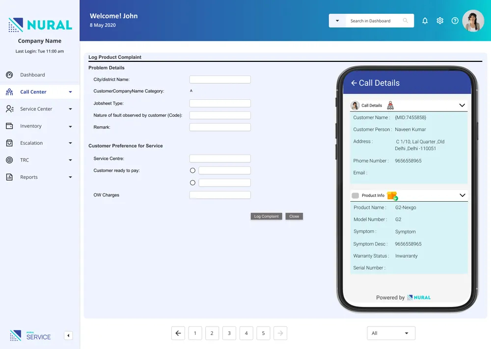
Task: Expand the Product Info section chevron
Action: 462,195
